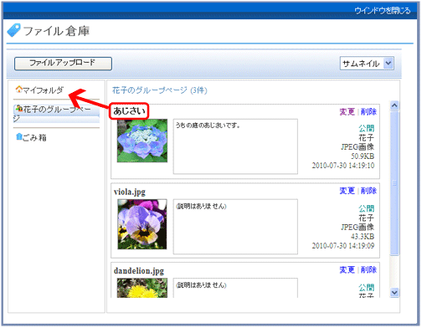Screen dimensions: 422x328
Task: Click the house icon next to マイフォルダ
Action: point(19,90)
